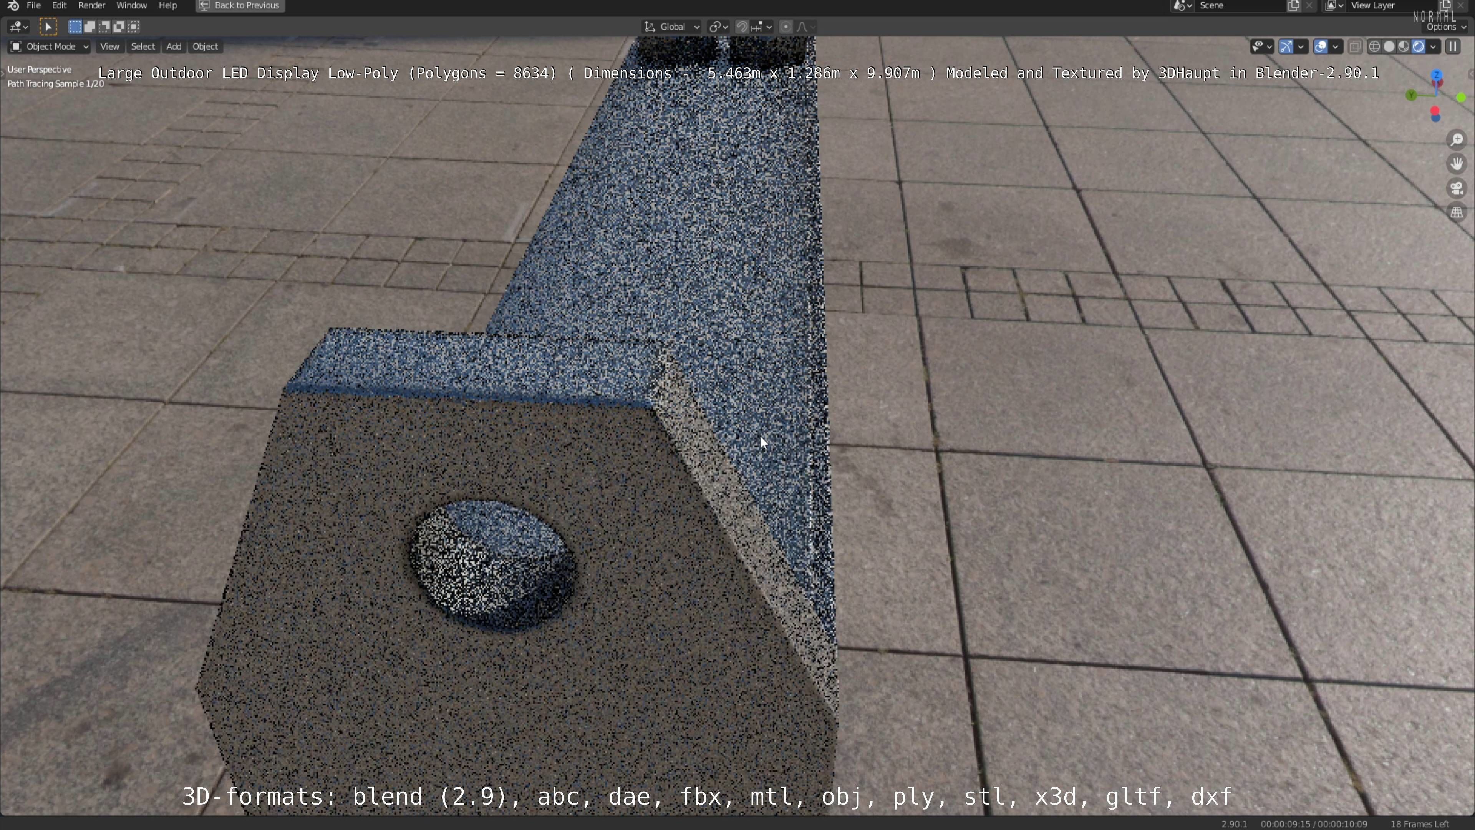Switch to solid shading

coord(1389,46)
